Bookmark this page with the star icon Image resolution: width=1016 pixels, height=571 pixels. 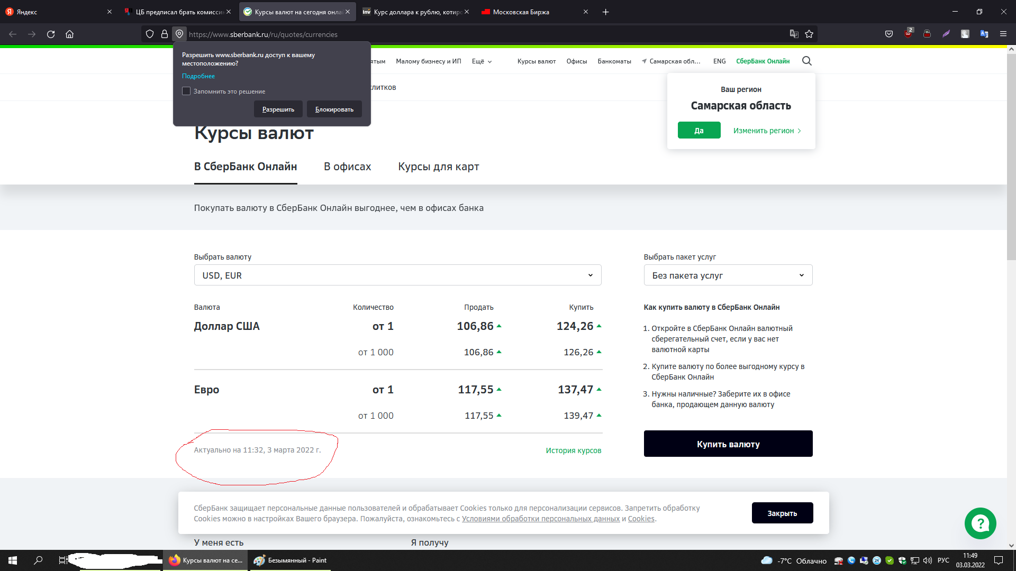[x=809, y=34]
